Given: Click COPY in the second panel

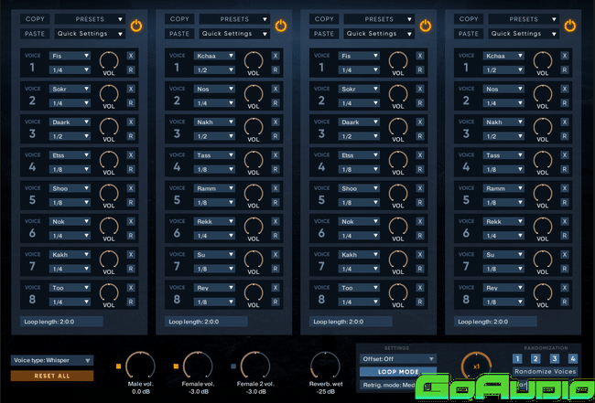Looking at the screenshot, I should coord(179,18).
